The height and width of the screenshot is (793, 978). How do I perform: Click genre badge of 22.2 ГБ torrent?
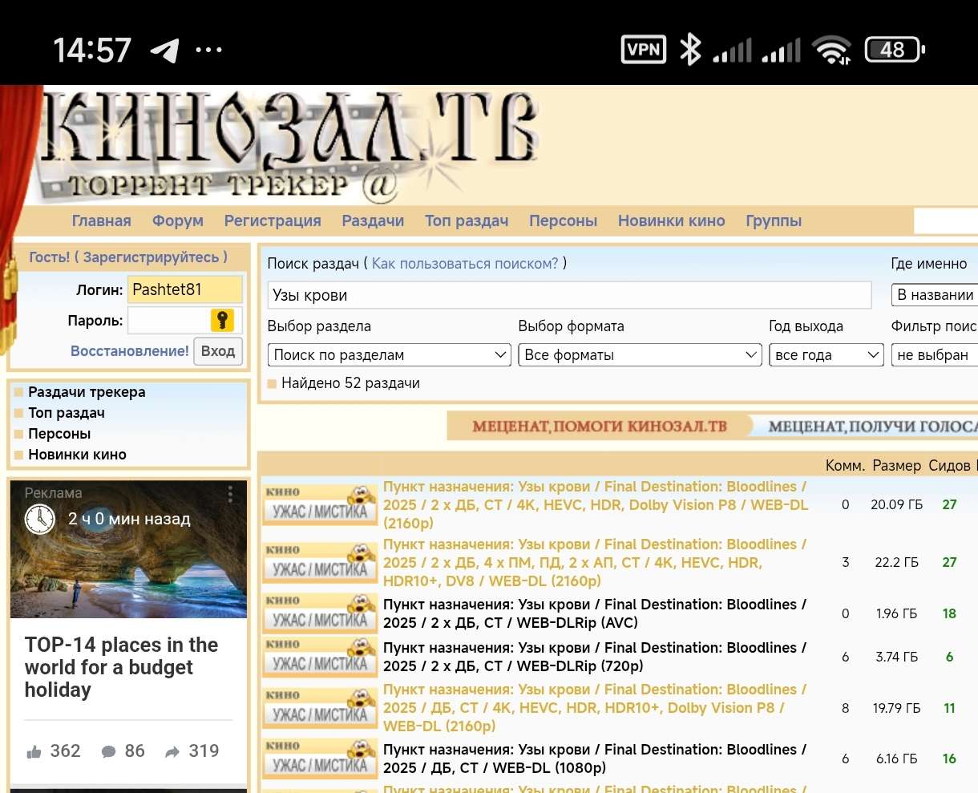pyautogui.click(x=320, y=562)
